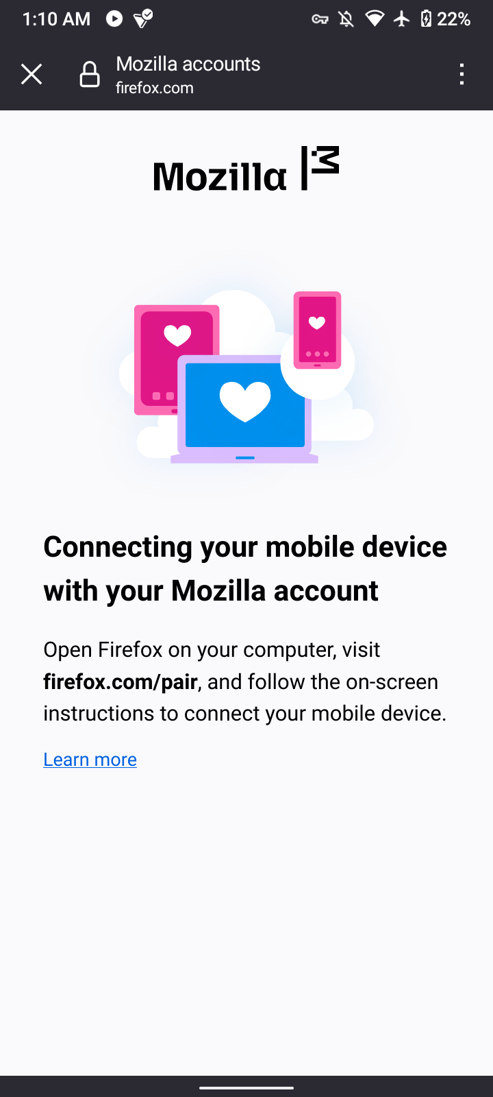
Task: Tap the airplane mode status icon
Action: 402,19
